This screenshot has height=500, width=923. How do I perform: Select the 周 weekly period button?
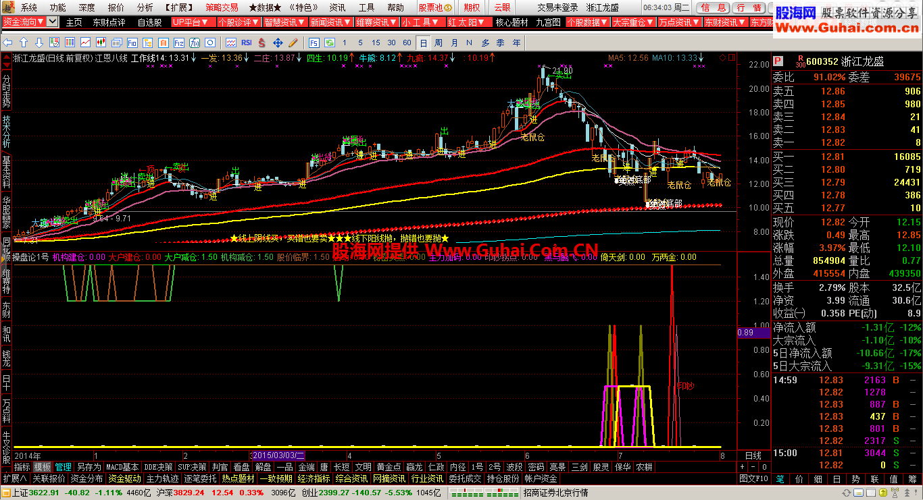(x=439, y=43)
